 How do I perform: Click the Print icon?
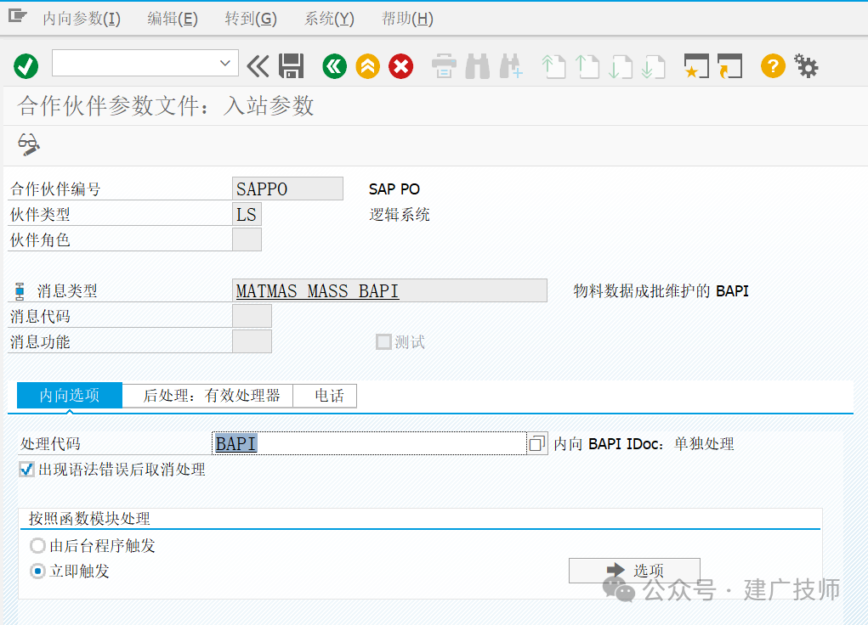click(x=444, y=66)
